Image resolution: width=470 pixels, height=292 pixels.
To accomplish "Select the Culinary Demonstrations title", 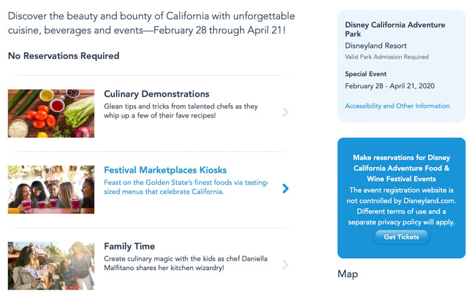I will pyautogui.click(x=157, y=94).
